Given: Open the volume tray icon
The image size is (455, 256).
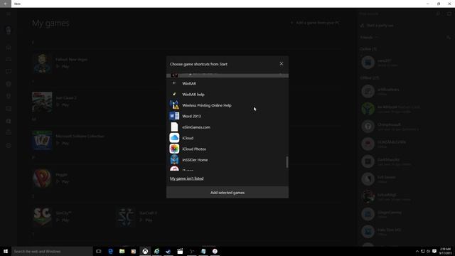Looking at the screenshot, I should [x=428, y=251].
